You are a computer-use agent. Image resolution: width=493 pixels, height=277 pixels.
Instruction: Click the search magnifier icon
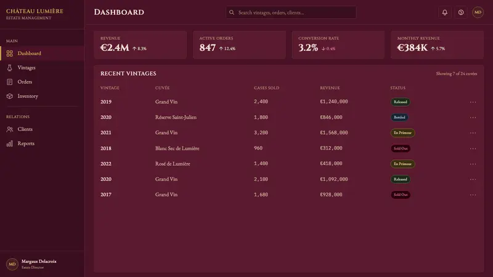pyautogui.click(x=232, y=12)
